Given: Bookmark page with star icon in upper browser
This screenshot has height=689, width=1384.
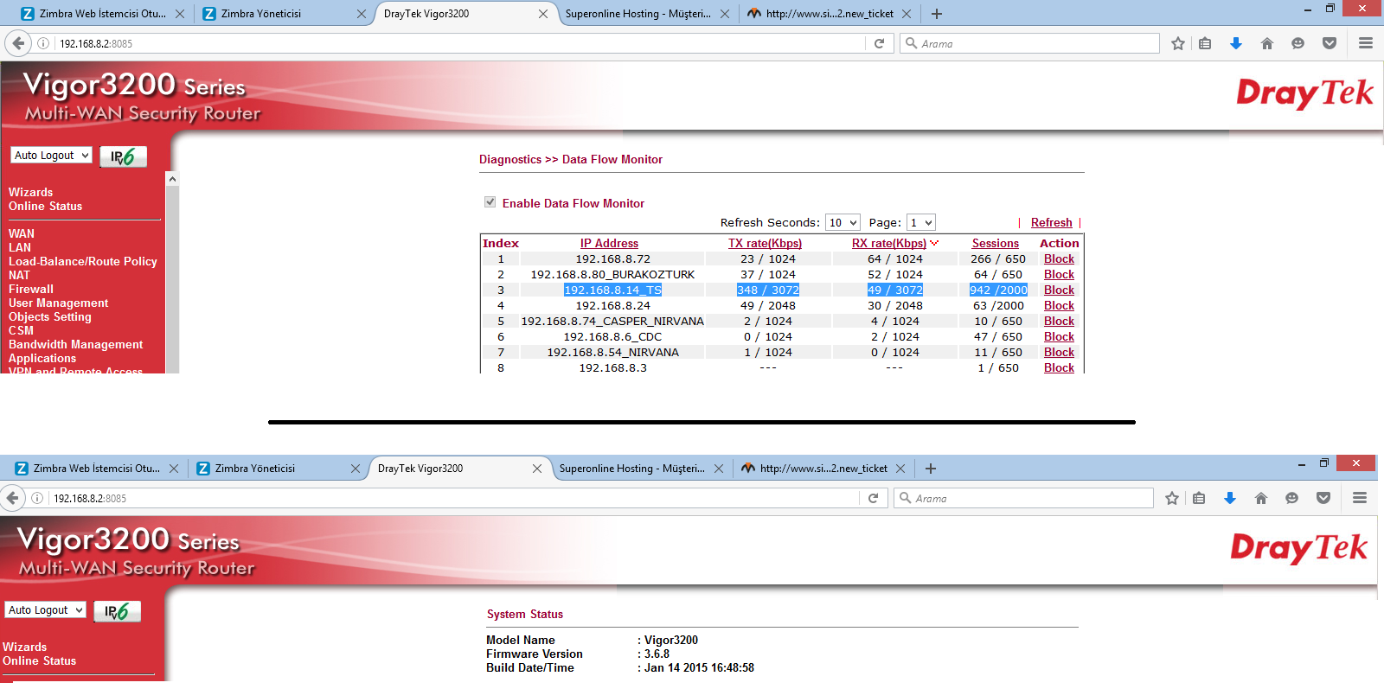Looking at the screenshot, I should point(1177,43).
